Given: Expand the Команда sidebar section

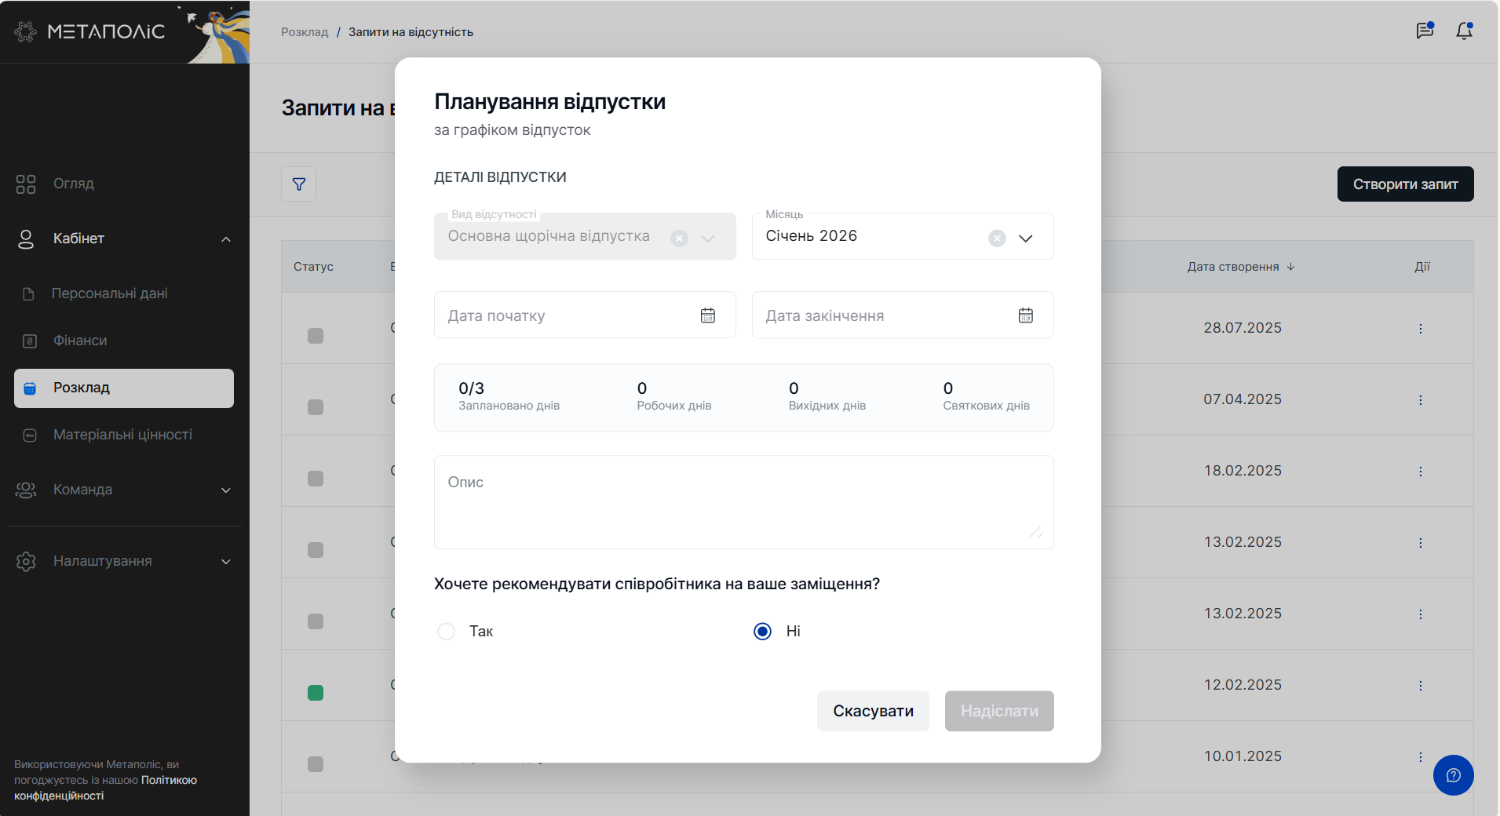Looking at the screenshot, I should point(226,490).
